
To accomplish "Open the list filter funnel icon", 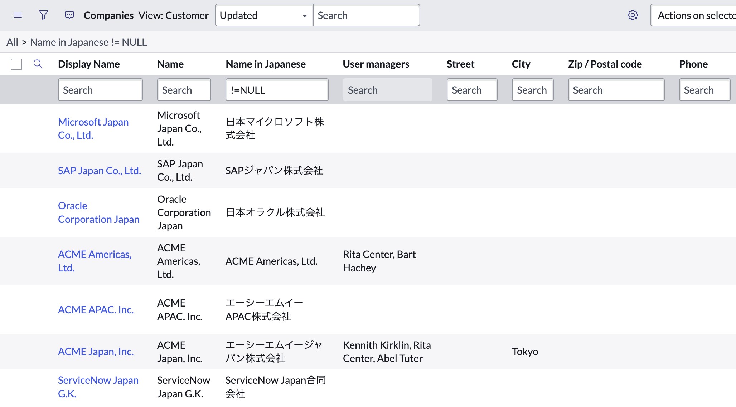I will click(43, 15).
